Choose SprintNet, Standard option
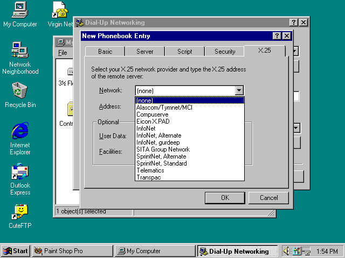 [x=190, y=163]
